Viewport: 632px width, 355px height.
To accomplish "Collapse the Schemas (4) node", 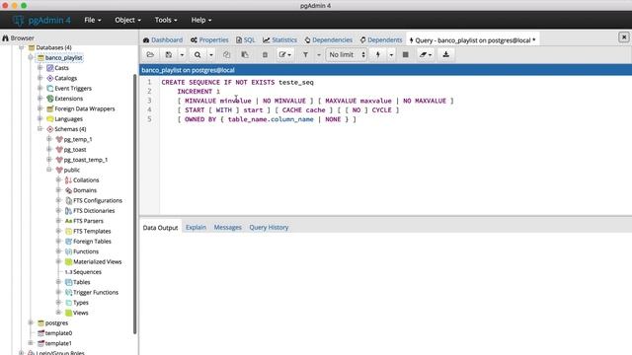I will [x=40, y=129].
